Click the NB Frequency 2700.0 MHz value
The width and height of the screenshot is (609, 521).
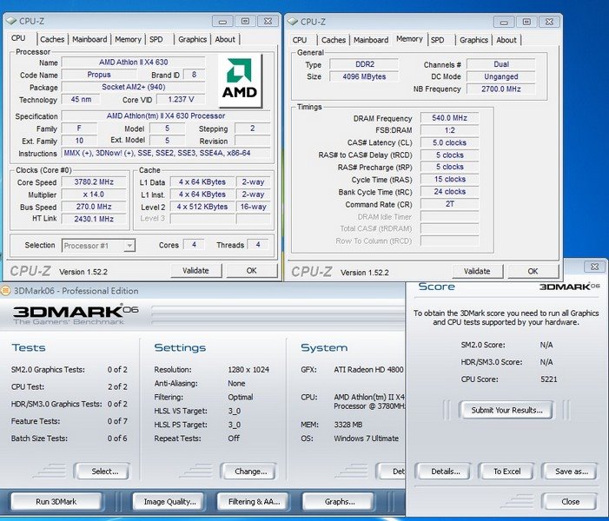tap(501, 89)
